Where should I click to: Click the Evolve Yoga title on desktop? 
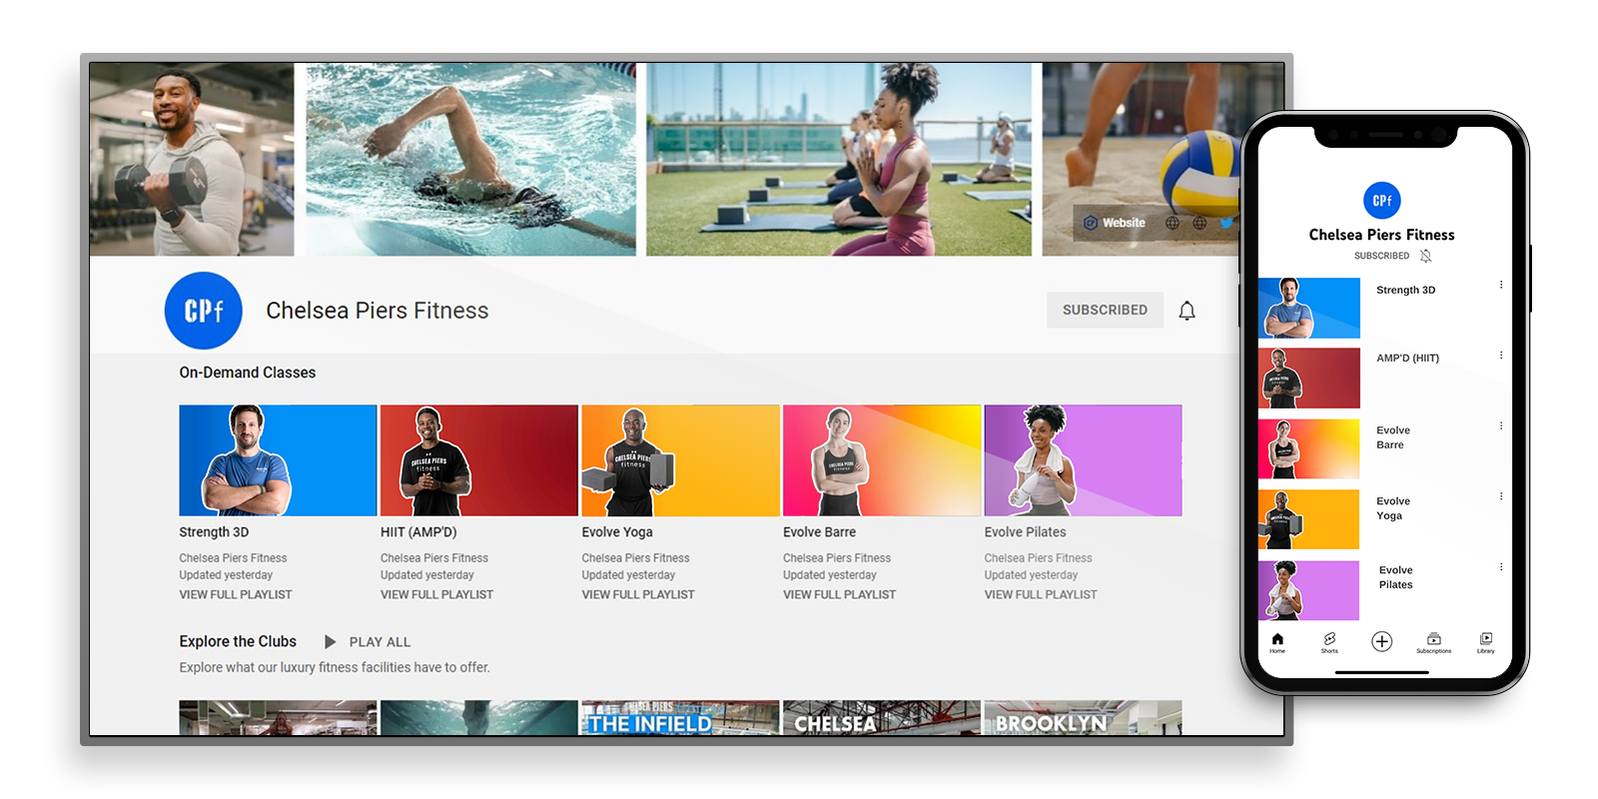(617, 532)
